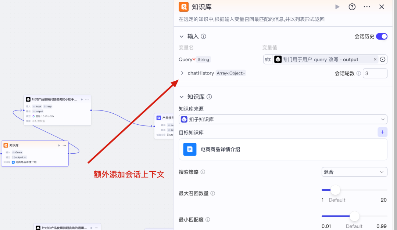This screenshot has width=397, height=230.
Task: Open more menu of 针对非产品使用问题咨询的通用 node
Action: click(96, 228)
